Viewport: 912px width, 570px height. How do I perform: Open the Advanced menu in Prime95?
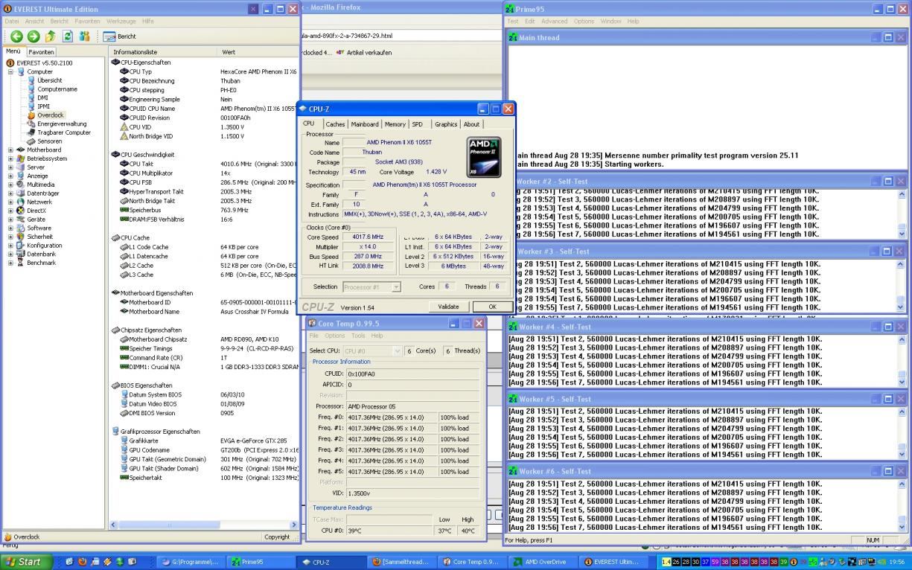[x=553, y=22]
